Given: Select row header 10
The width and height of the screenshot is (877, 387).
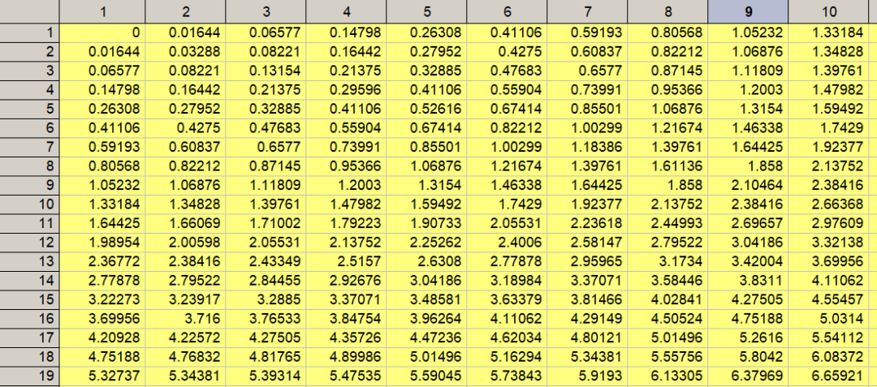Looking at the screenshot, I should coord(30,204).
